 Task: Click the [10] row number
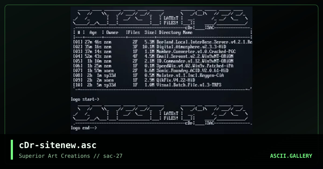coord(78,84)
